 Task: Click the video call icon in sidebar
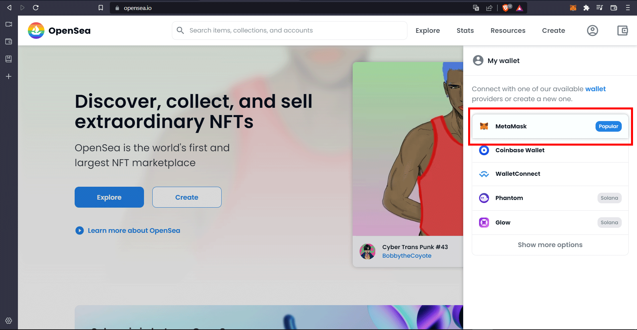point(9,24)
